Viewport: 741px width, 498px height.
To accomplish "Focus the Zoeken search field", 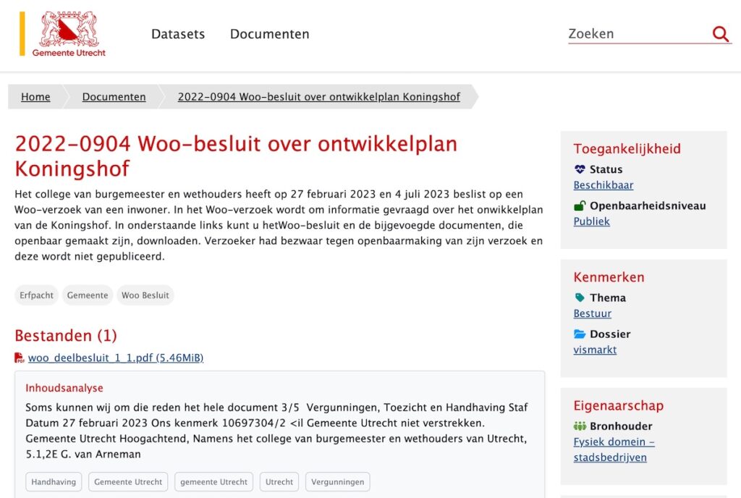I will click(637, 34).
